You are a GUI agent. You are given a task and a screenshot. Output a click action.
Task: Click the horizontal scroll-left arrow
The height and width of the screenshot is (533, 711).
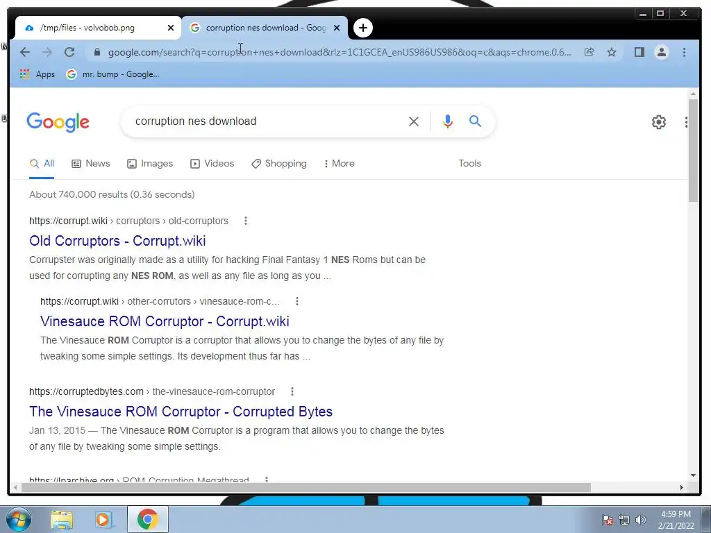pos(15,488)
